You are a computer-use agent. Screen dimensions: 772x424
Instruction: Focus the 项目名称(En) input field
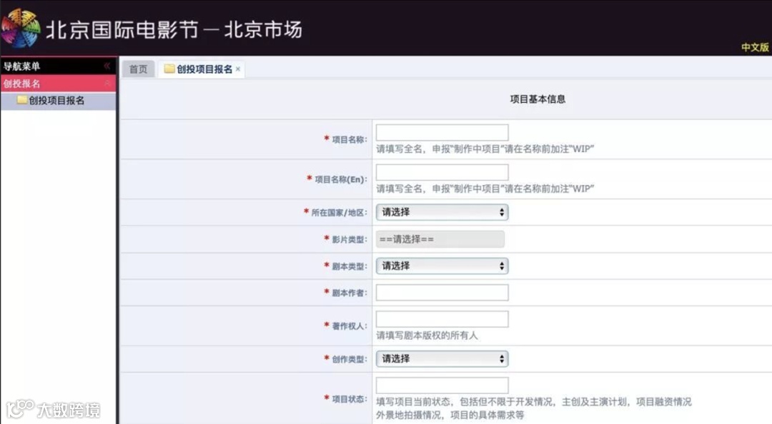coord(442,172)
